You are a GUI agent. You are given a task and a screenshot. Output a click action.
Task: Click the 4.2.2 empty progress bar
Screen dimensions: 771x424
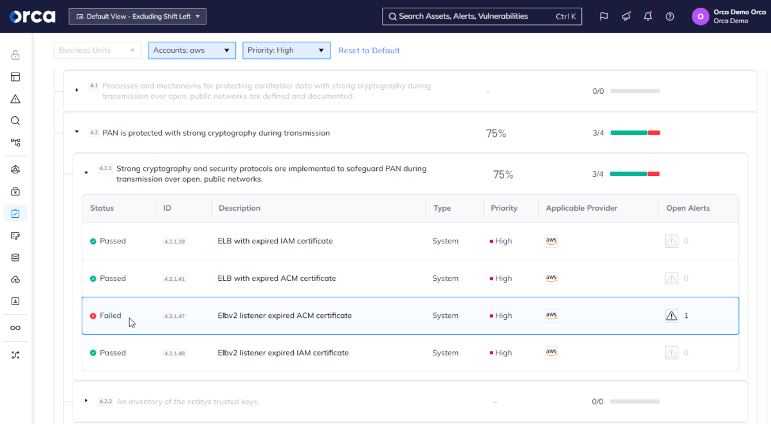click(634, 402)
